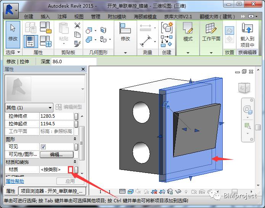Switch to the 项目浏览器 tab
The image size is (265, 208).
(52, 191)
